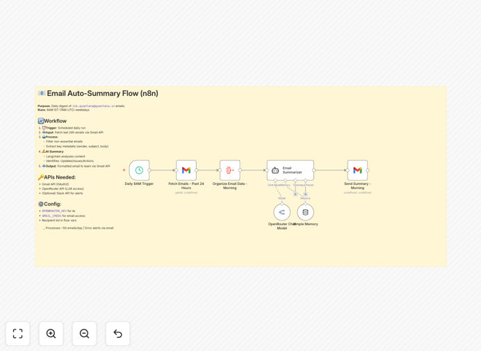This screenshot has height=351, width=481.
Task: Click the red plus before the trigger node
Action: pyautogui.click(x=124, y=170)
